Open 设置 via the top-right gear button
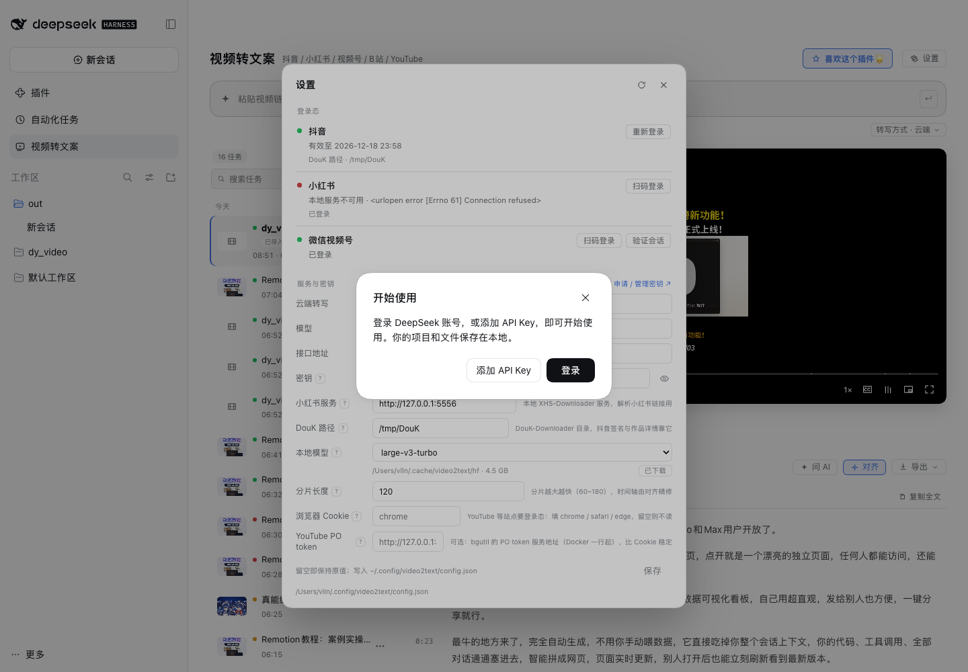Viewport: 968px width, 672px height. (924, 58)
